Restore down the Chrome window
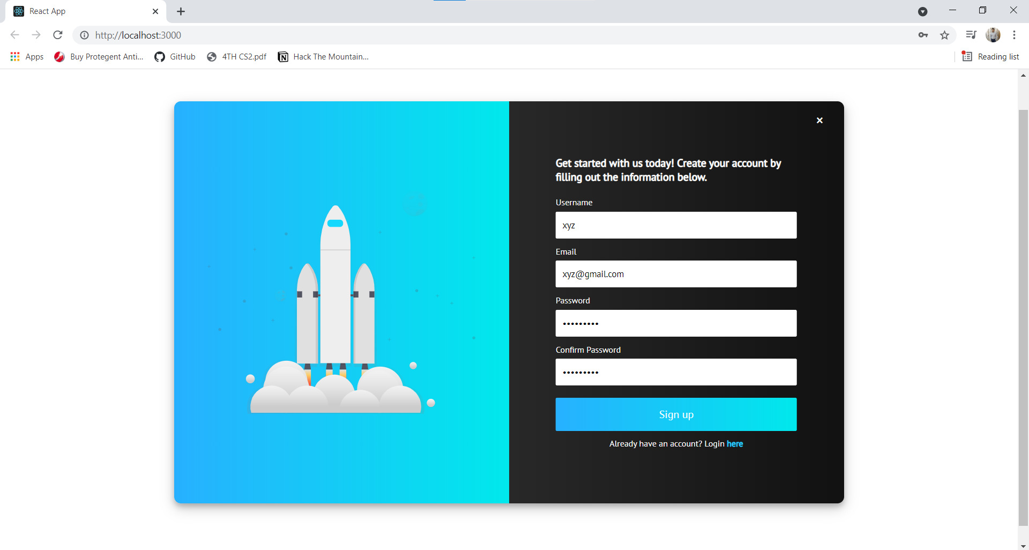This screenshot has width=1029, height=550. pos(982,10)
